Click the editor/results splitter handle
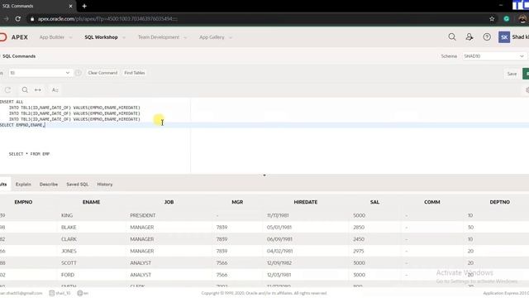 (x=264, y=175)
